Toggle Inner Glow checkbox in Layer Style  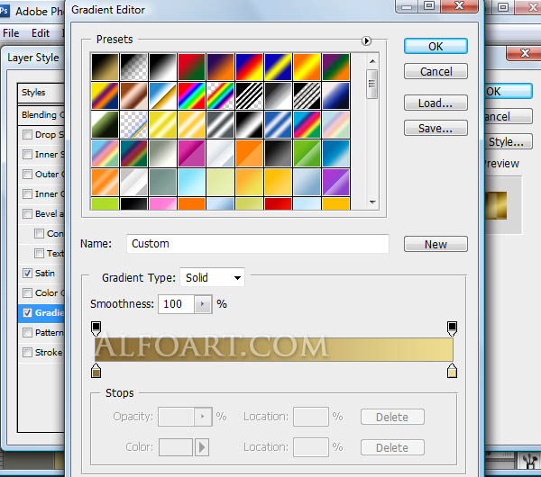tap(27, 193)
